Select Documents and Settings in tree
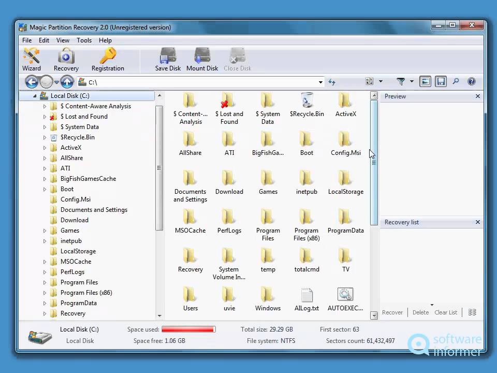 [94, 210]
